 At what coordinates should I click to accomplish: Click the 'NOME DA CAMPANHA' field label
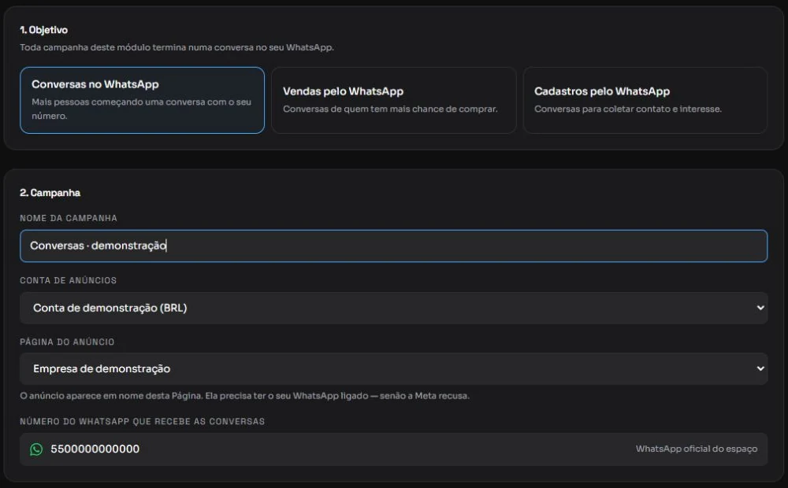click(69, 218)
